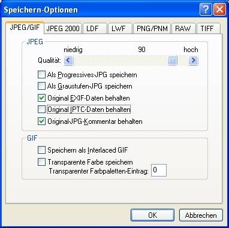This screenshot has height=228, width=229.
Task: Enable Als Progressives-JPG speichern checkbox
Action: point(41,75)
